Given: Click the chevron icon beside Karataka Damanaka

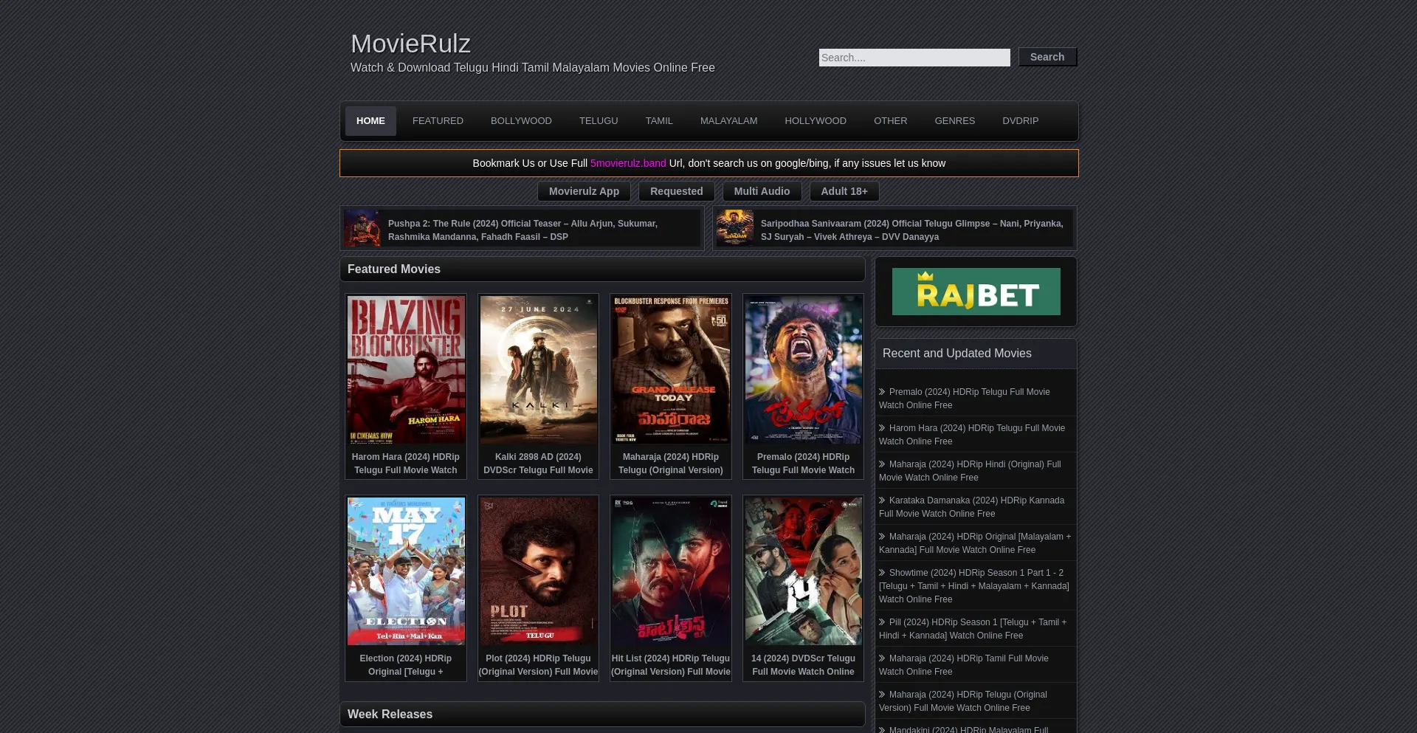Looking at the screenshot, I should pos(882,500).
